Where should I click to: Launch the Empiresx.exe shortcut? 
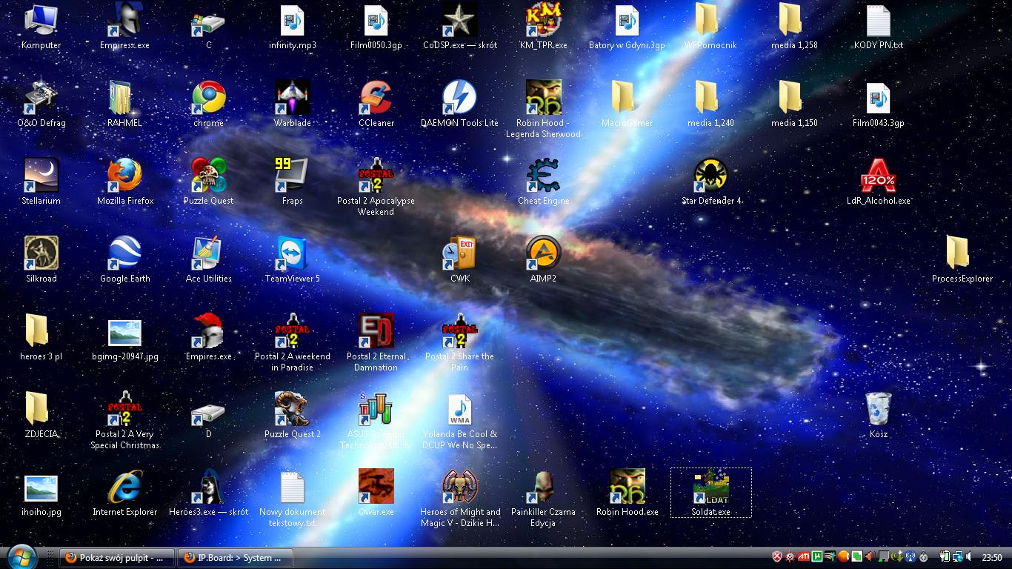click(124, 27)
